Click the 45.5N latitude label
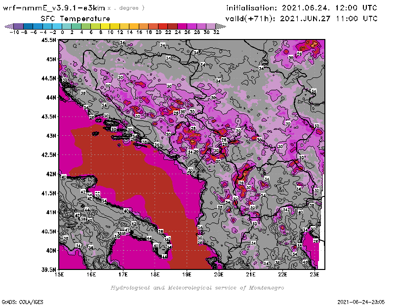 48,40
